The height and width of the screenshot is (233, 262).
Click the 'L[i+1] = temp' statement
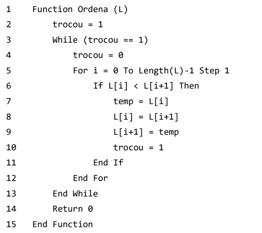tap(146, 132)
